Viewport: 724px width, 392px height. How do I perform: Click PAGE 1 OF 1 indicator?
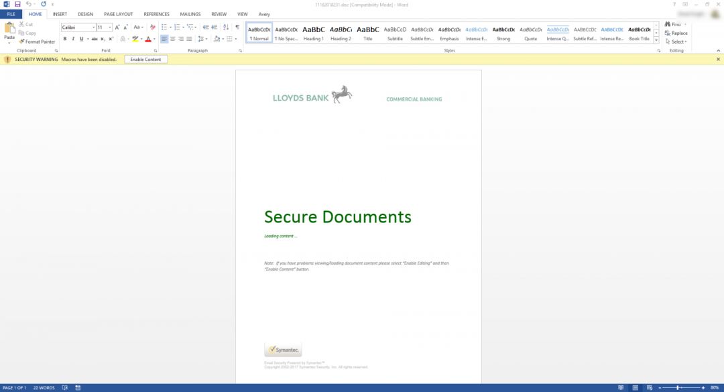[14, 388]
